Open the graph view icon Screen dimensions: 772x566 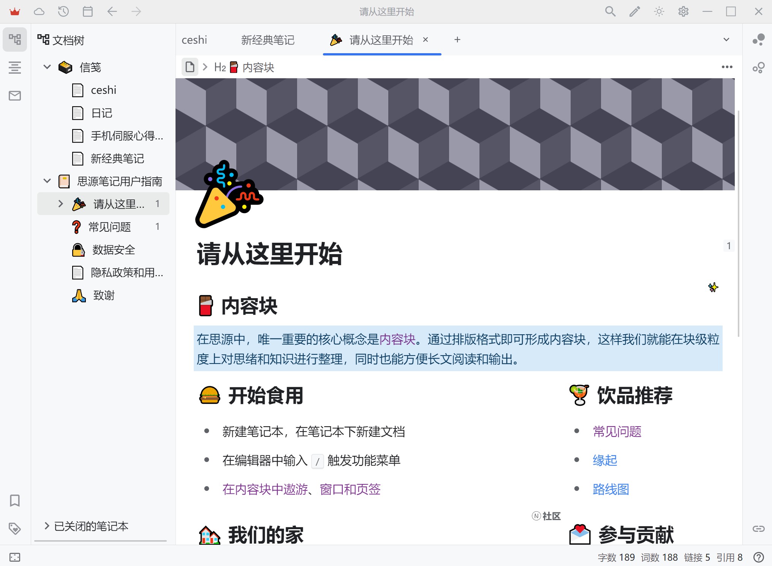pyautogui.click(x=758, y=40)
